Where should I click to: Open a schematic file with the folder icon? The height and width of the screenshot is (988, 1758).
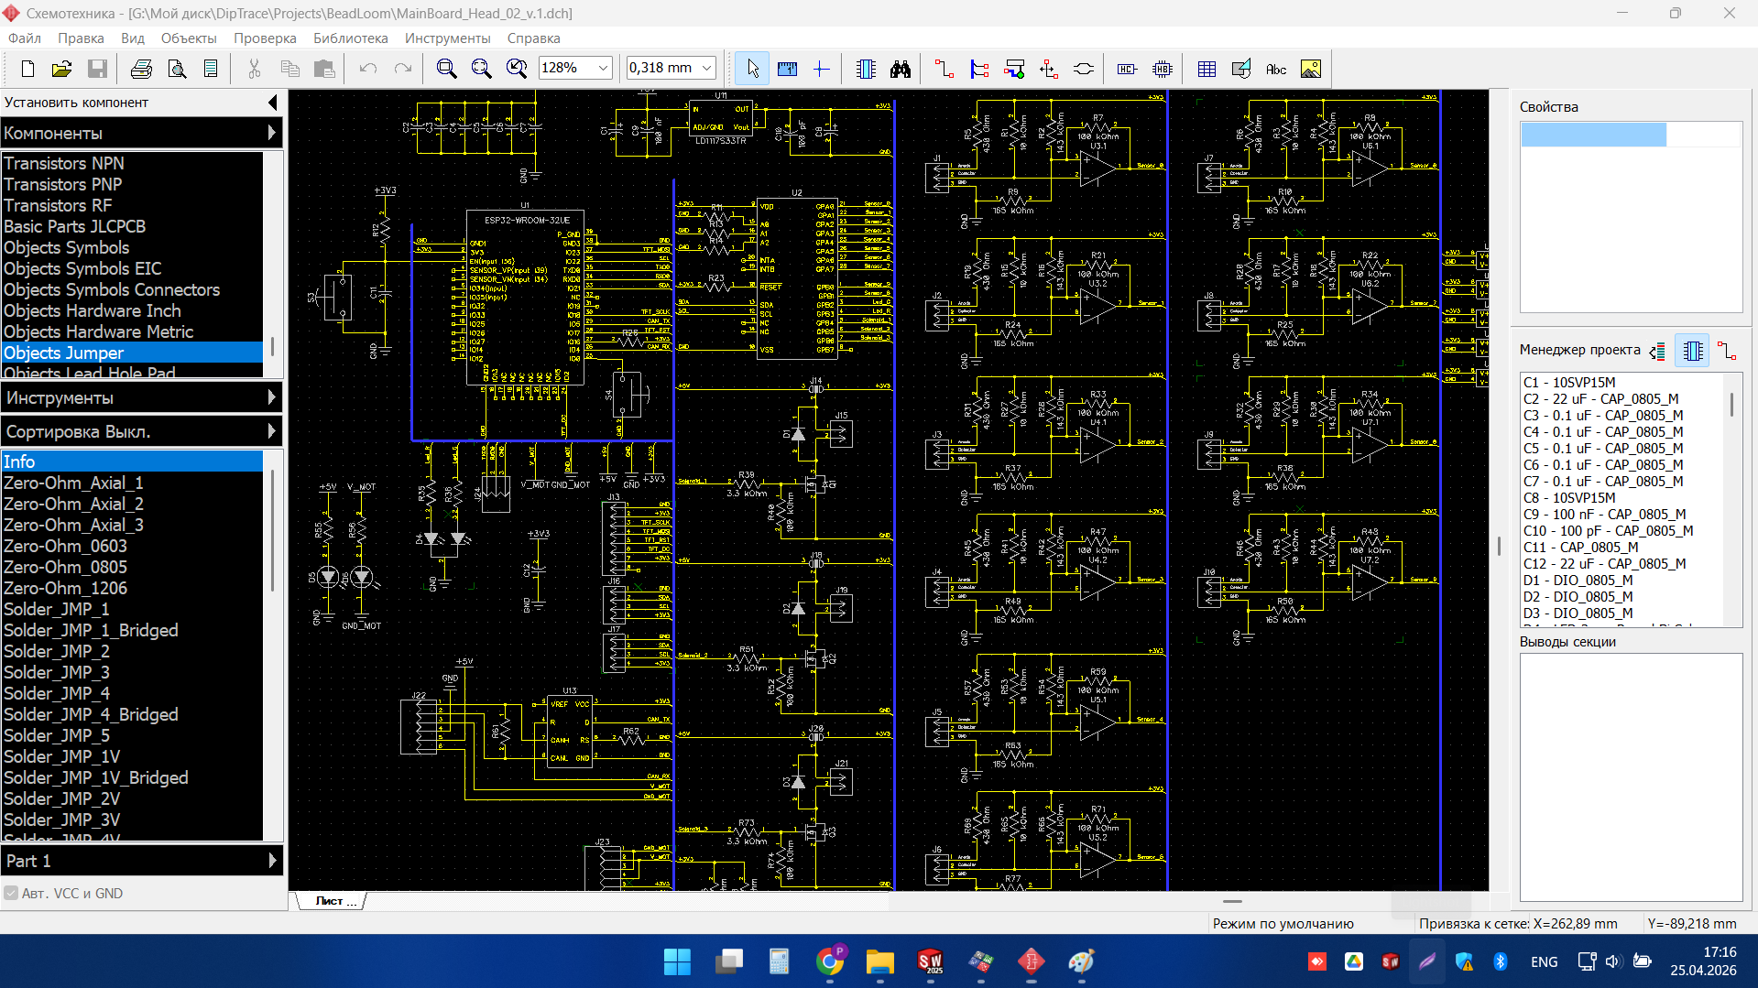coord(61,69)
